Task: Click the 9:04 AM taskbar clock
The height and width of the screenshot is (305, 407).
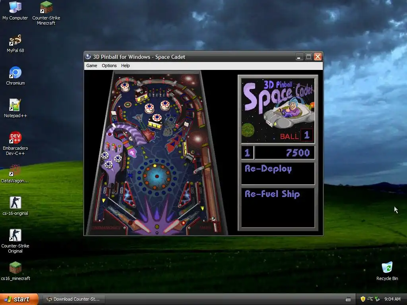Action: 392,299
